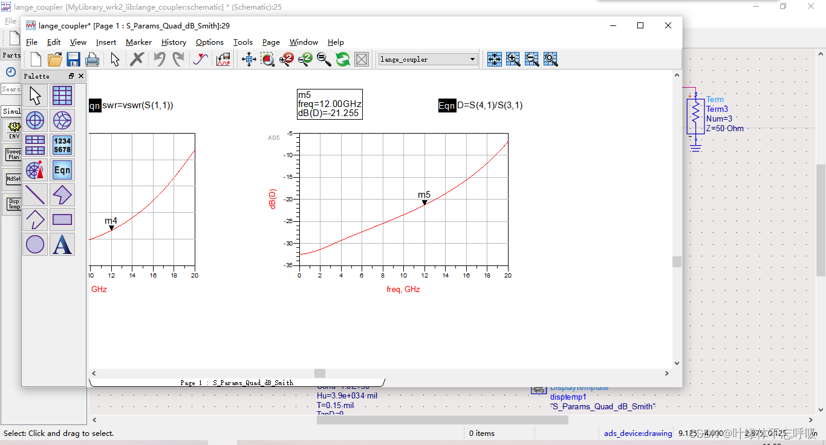Select the numeric List palette tool (1234 5678)
This screenshot has width=826, height=445.
pos(62,145)
